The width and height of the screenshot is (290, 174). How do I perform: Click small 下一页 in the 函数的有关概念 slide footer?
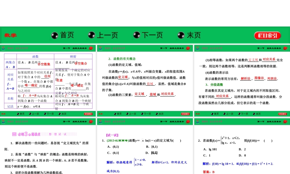pos(147,114)
